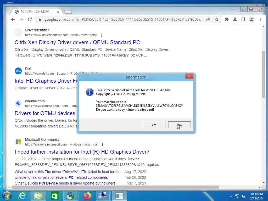Click the address bar URL field
This screenshot has height=201, width=268.
123,19
